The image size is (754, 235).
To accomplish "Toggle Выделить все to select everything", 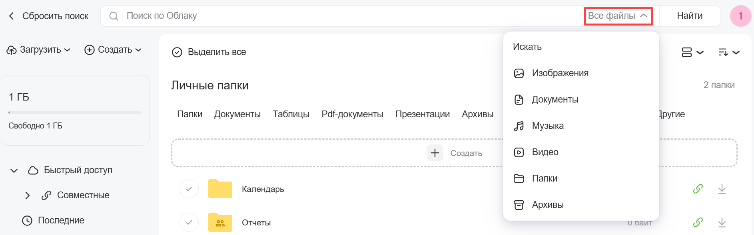I will coord(209,52).
